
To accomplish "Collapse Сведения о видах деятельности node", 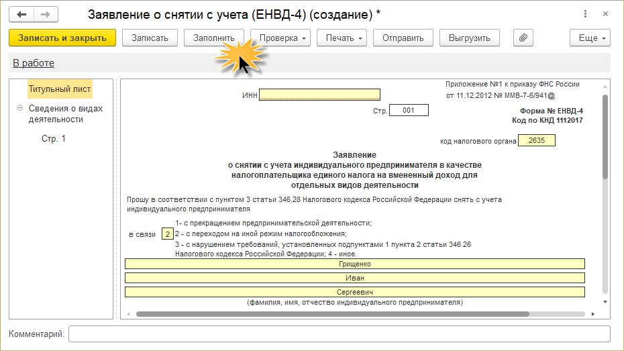I will point(20,108).
